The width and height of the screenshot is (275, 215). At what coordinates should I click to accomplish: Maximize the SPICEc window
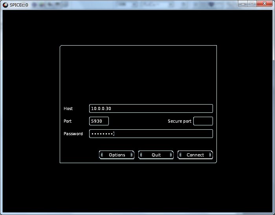click(252, 4)
